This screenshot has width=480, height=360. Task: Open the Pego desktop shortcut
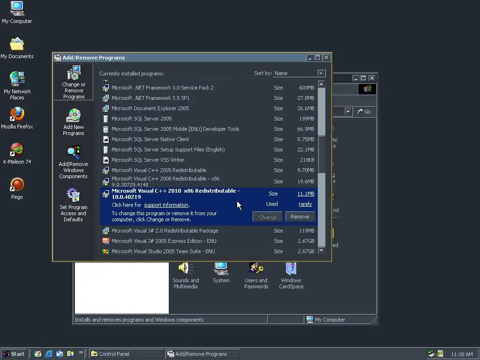(x=17, y=188)
